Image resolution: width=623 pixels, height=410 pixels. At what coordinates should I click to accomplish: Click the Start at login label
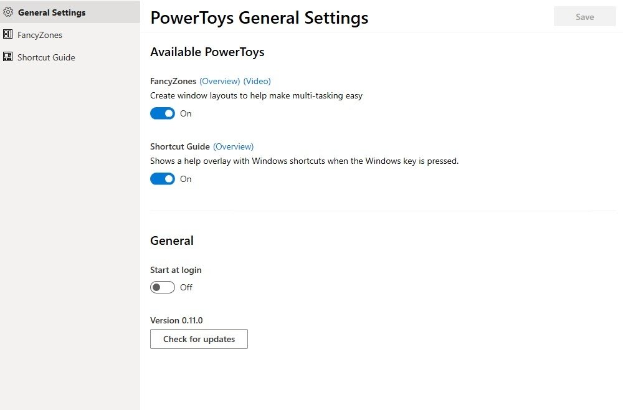176,270
